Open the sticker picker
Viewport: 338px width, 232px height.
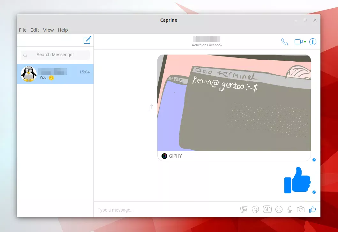click(x=255, y=209)
